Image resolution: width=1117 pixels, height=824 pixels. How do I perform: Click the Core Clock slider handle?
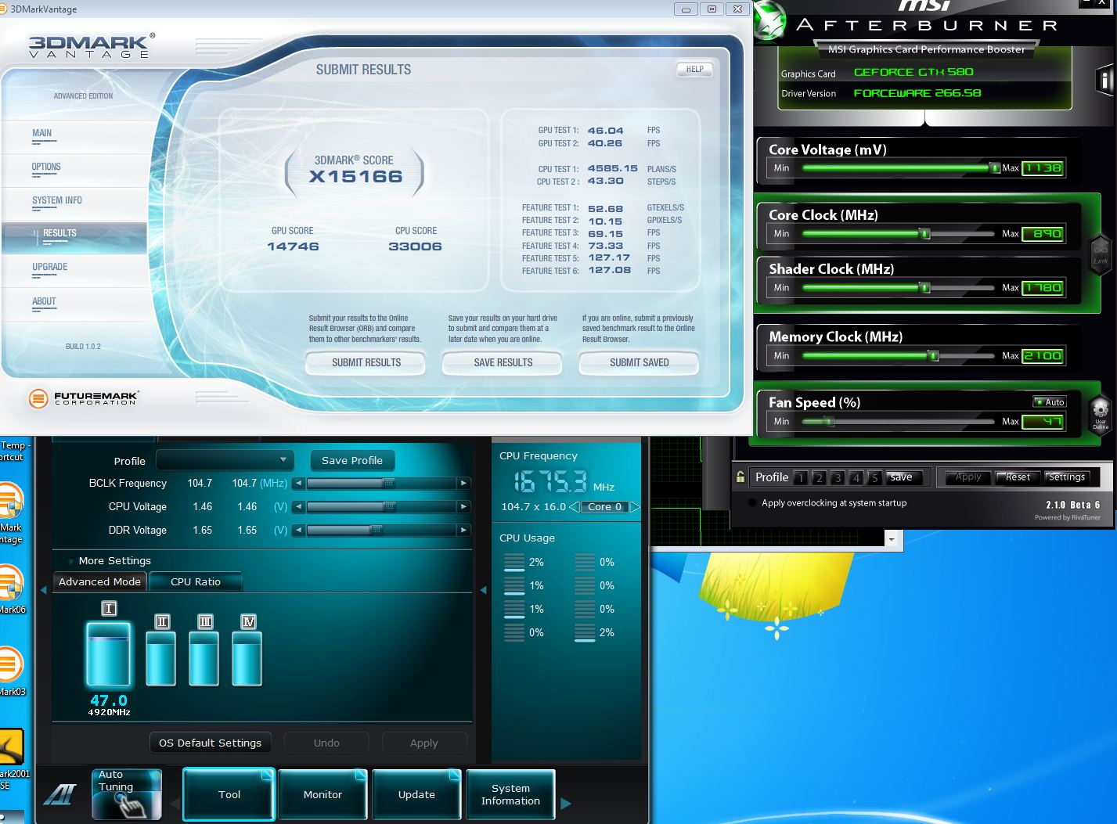(x=924, y=233)
